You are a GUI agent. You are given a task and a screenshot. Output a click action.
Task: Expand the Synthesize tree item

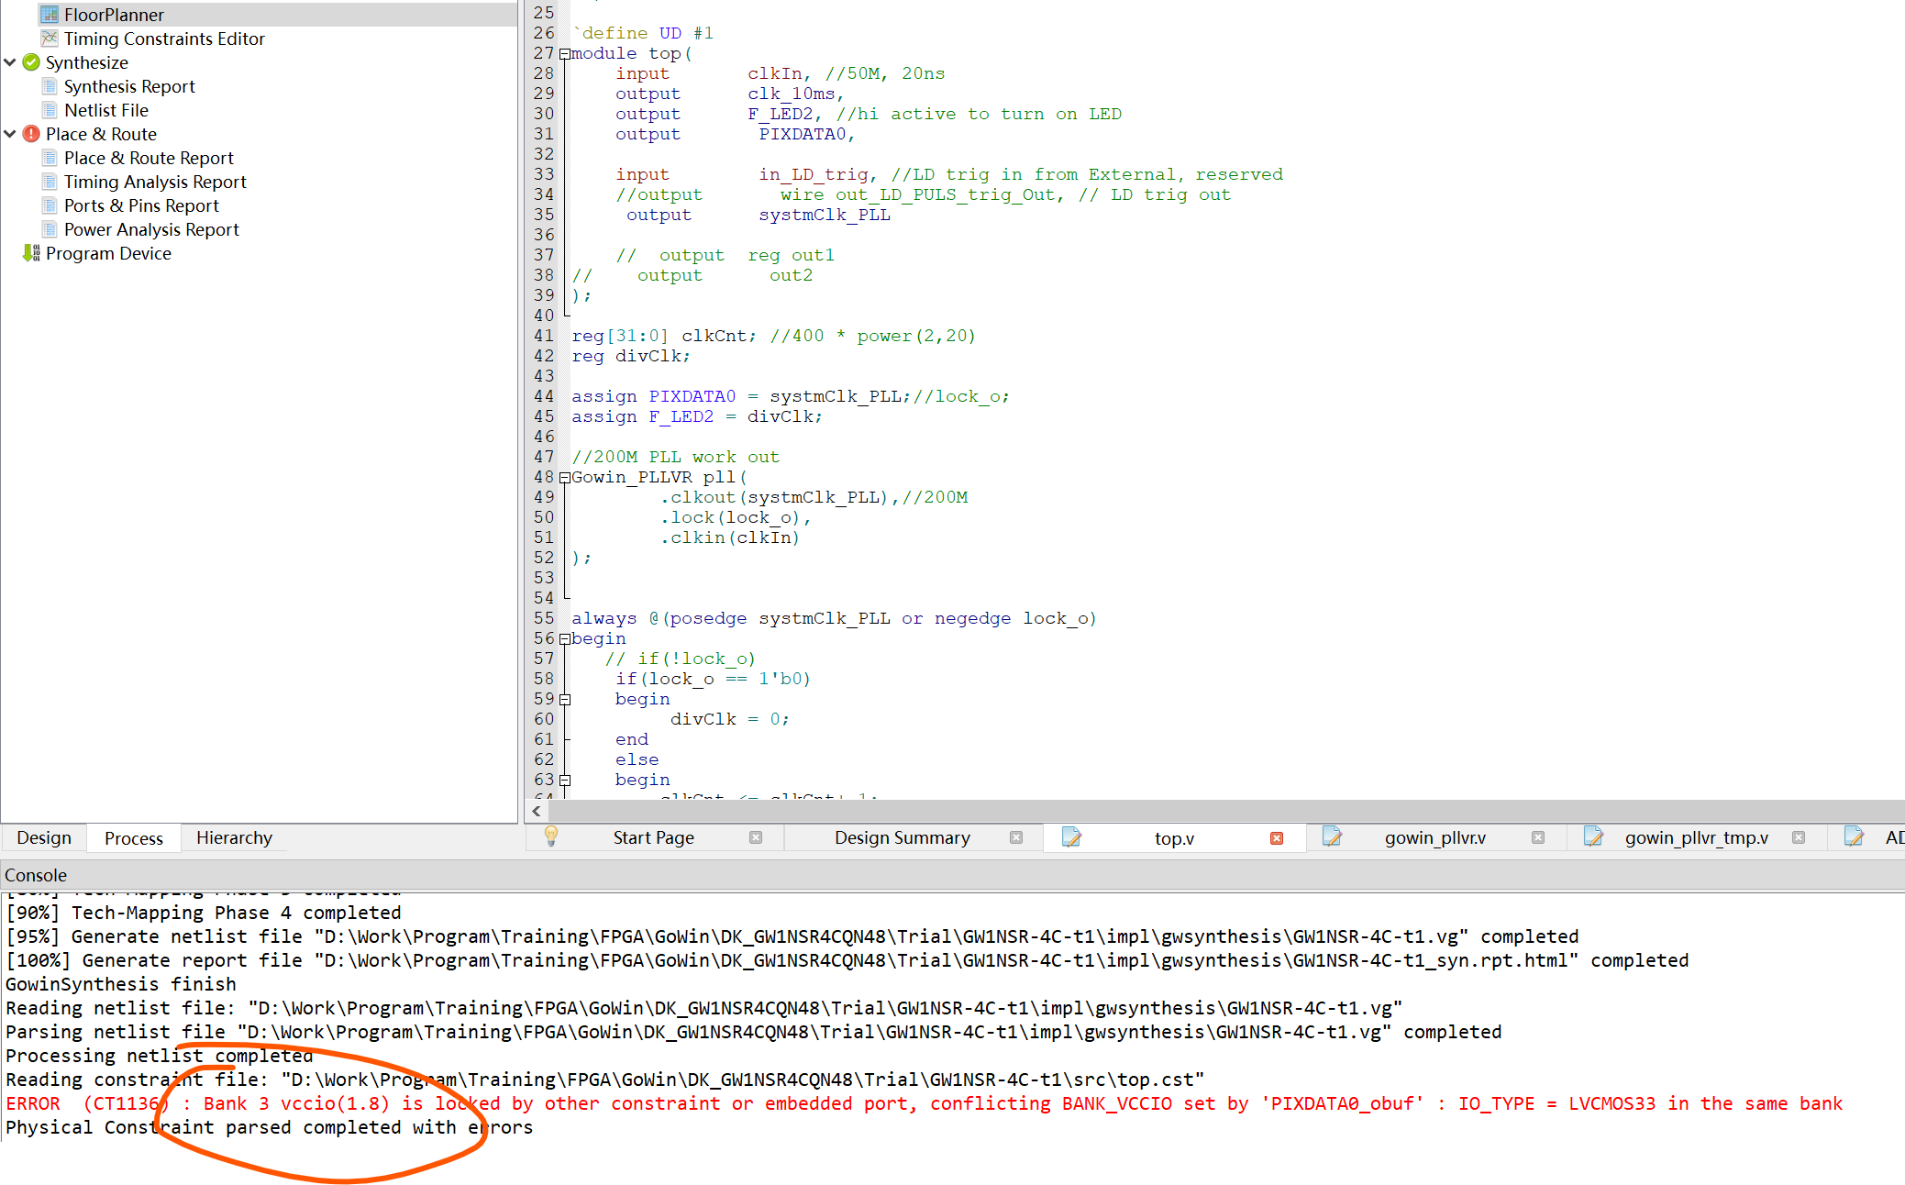click(11, 61)
